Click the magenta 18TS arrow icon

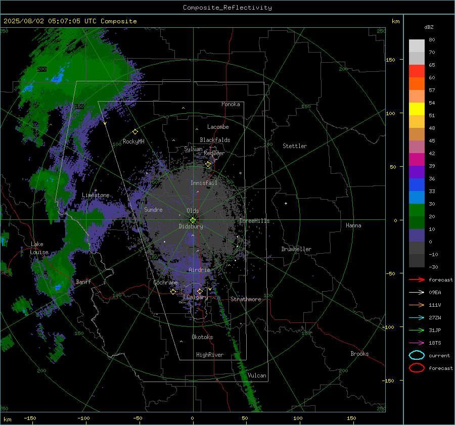pyautogui.click(x=417, y=343)
